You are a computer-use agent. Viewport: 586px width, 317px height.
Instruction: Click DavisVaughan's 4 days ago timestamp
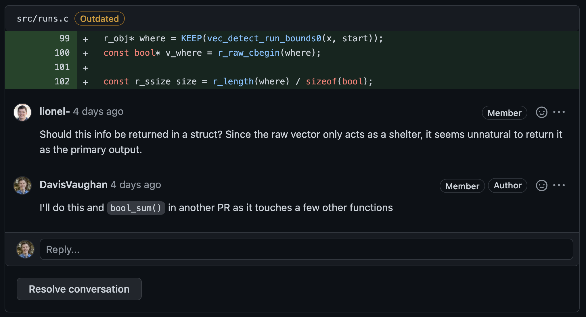click(x=136, y=185)
